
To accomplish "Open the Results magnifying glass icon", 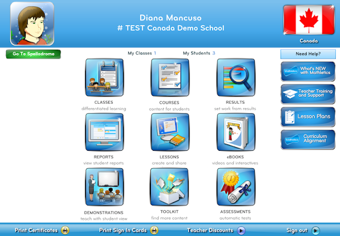I will [x=236, y=77].
